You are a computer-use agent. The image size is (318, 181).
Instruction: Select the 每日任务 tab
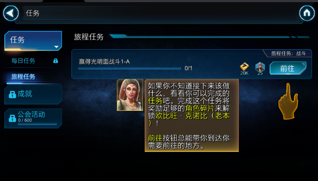click(23, 61)
